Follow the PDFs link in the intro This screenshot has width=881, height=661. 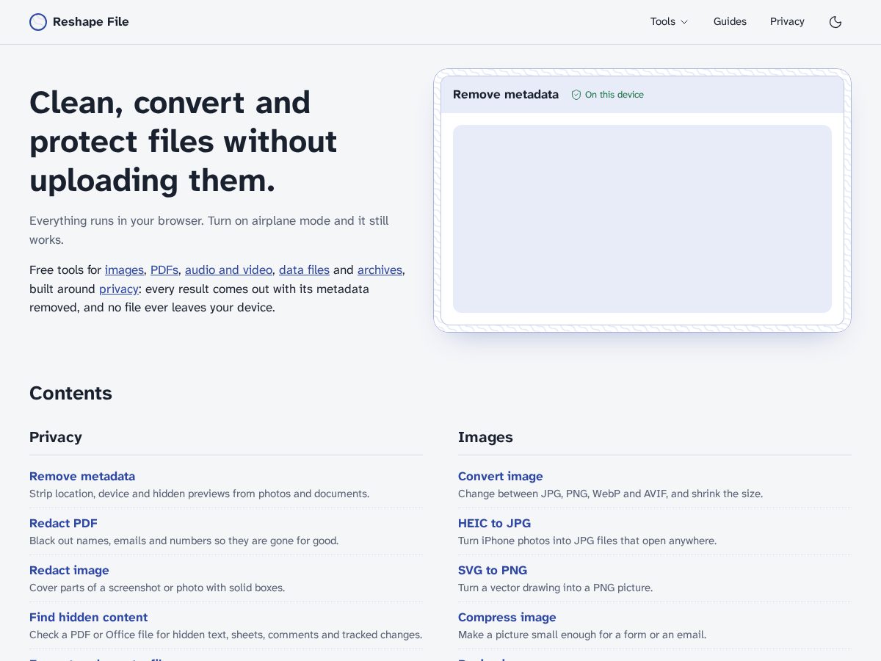164,270
